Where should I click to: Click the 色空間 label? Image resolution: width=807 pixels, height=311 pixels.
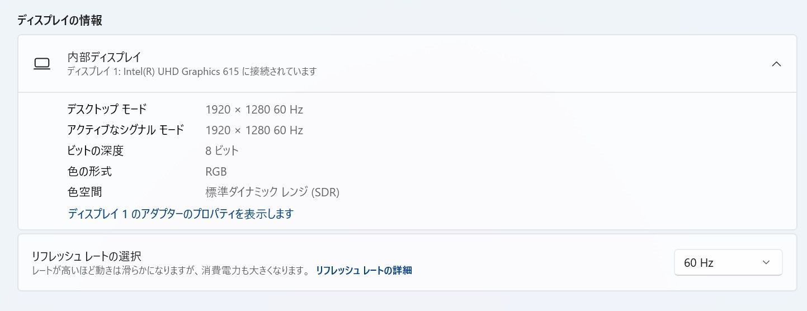pos(84,192)
